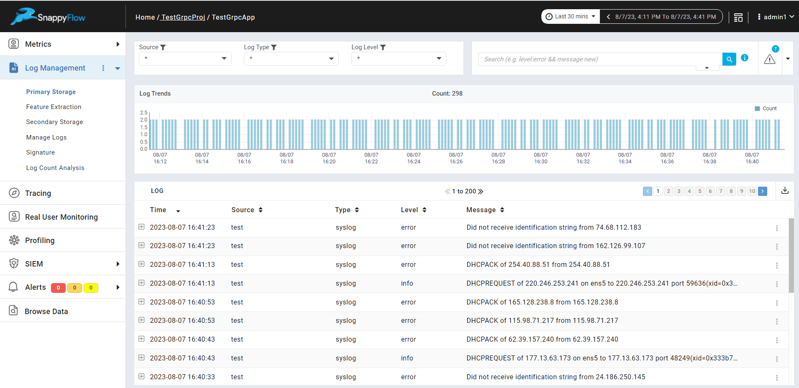799x388 pixels.
Task: Go to page 5 of logs
Action: (x=700, y=191)
